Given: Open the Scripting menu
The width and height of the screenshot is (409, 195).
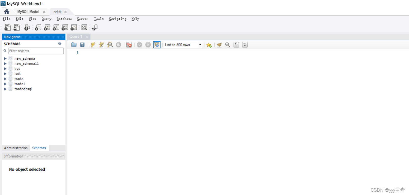Looking at the screenshot, I should (x=118, y=19).
